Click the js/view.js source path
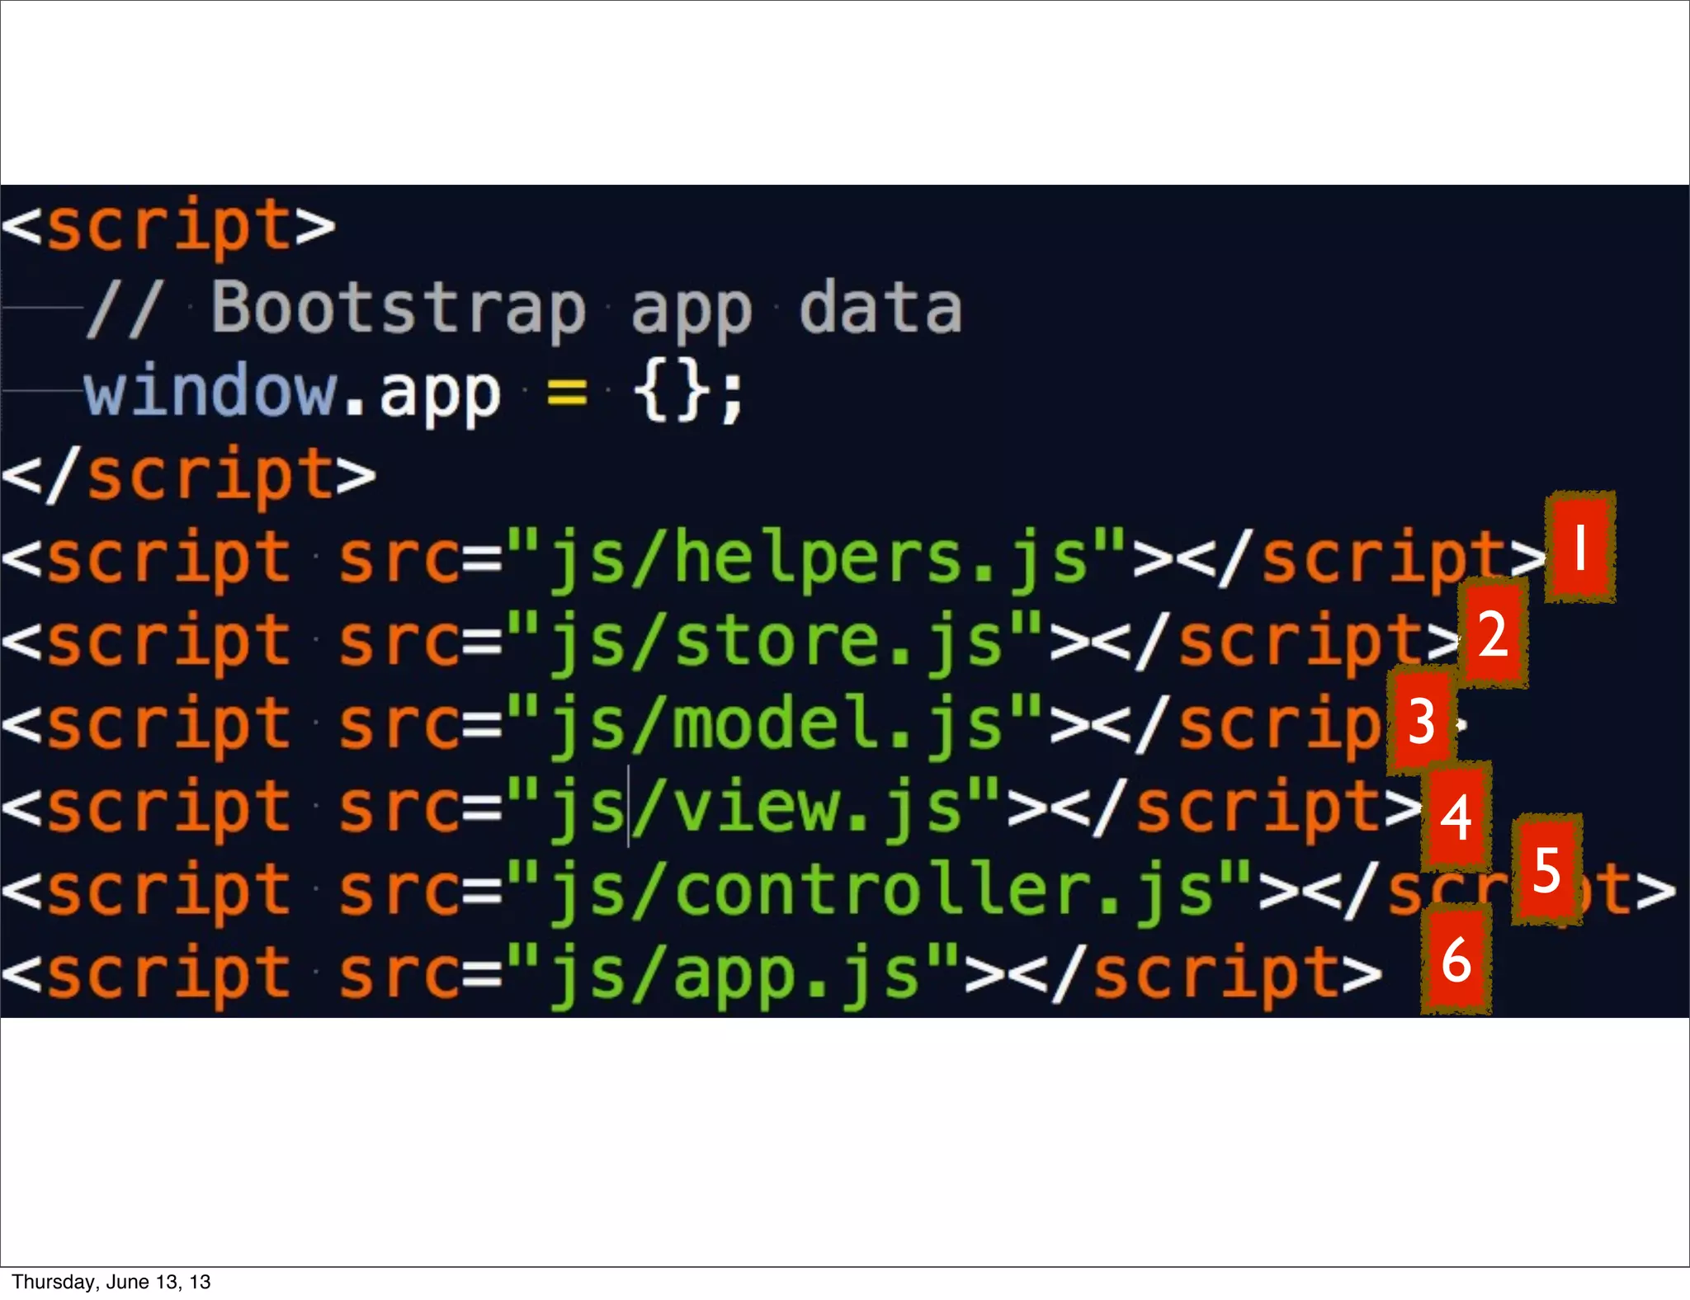Screen dimensions: 1690x1300 tap(754, 808)
